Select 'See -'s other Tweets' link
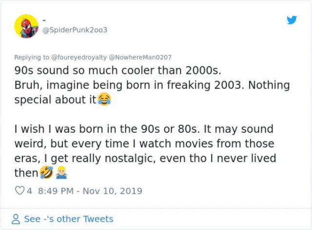This screenshot has height=230, width=312. point(68,219)
